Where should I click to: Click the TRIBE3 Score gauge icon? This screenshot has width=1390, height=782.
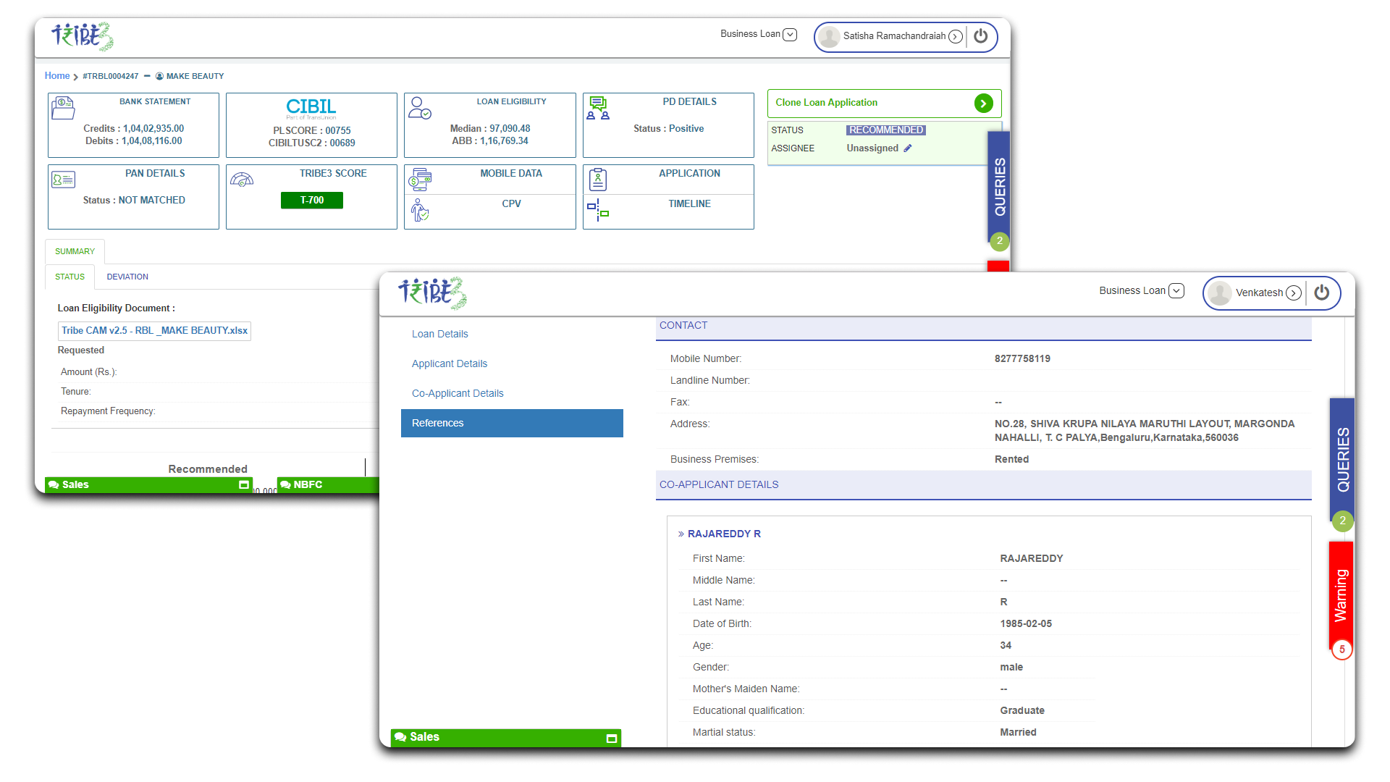pos(242,180)
